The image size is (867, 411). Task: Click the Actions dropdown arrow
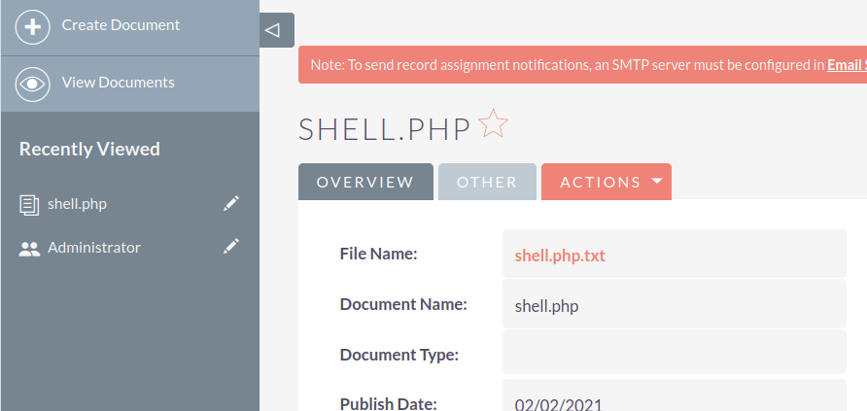pyautogui.click(x=657, y=182)
